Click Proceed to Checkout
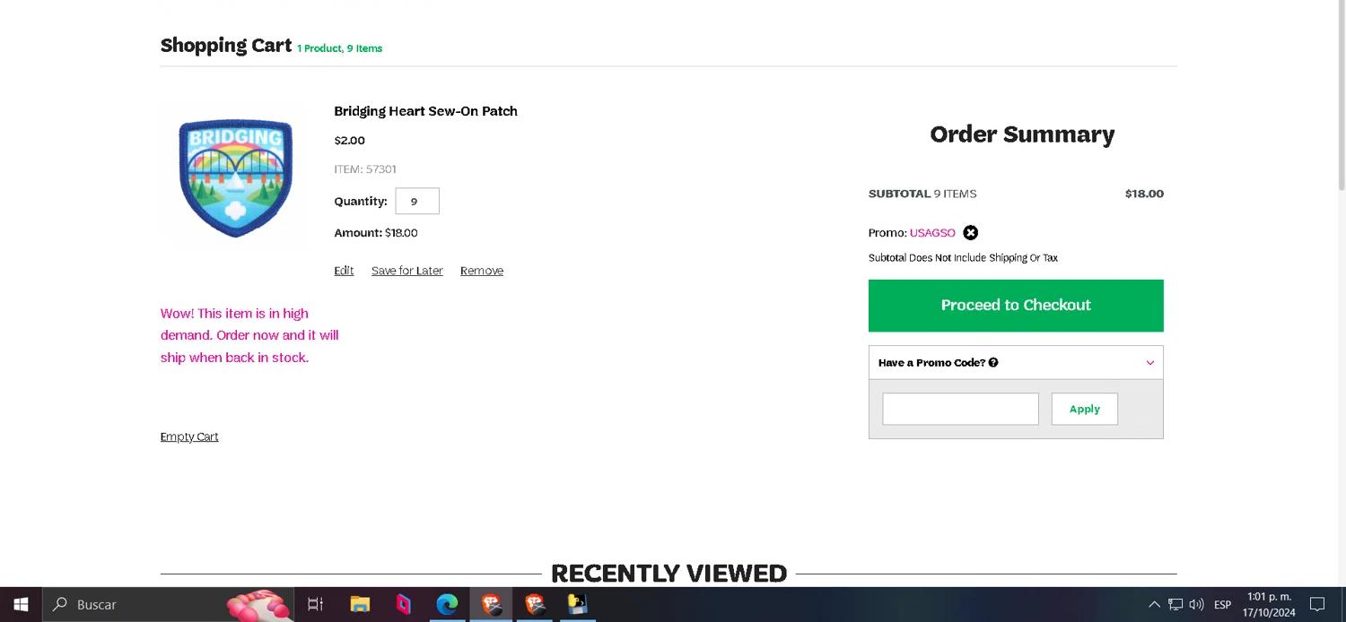 [1015, 306]
